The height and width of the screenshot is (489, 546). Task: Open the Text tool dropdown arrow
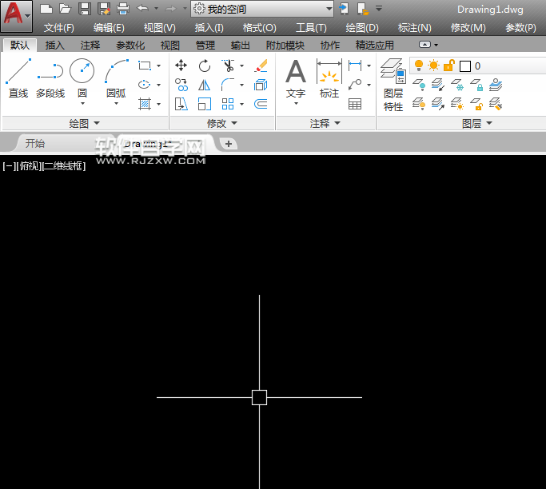(296, 104)
